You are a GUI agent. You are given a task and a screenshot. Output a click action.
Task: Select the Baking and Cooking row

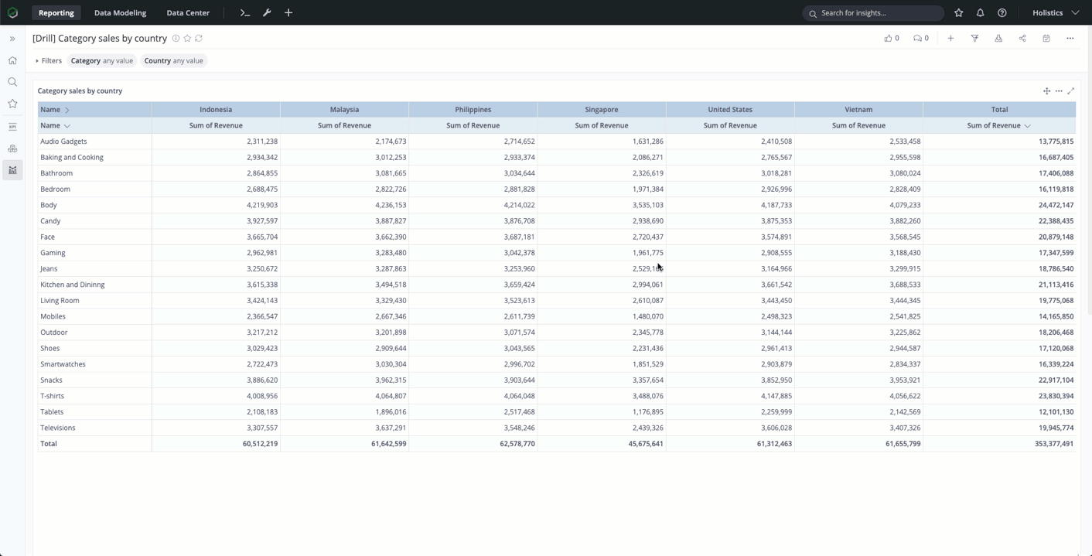(x=556, y=157)
